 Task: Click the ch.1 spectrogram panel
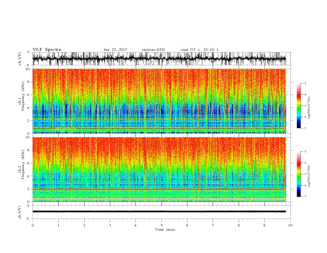pos(159,101)
